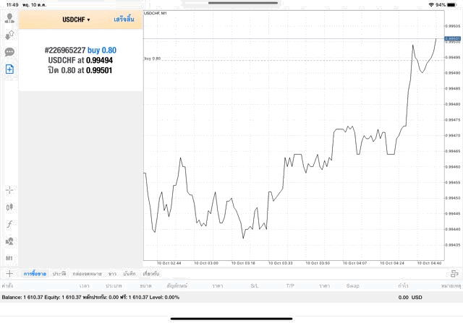Switch to the การซื้อขาย (Trade) tab
The width and height of the screenshot is (463, 323).
[35, 274]
